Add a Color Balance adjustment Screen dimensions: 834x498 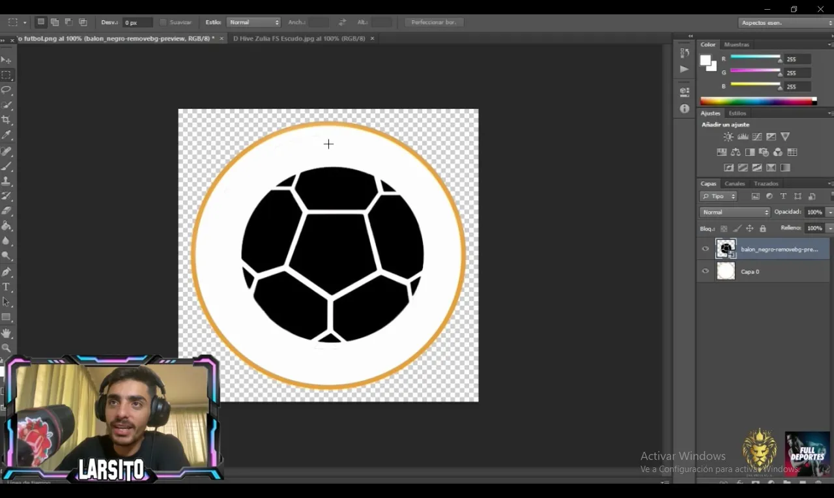(x=736, y=152)
